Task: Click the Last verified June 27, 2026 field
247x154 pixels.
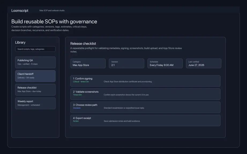Action: click(204, 63)
